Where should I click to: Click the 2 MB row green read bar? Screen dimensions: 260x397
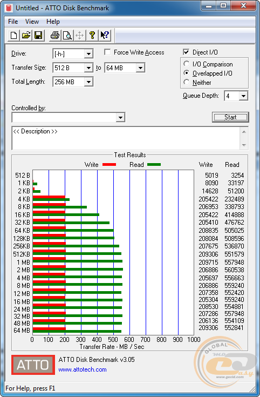click(78, 270)
